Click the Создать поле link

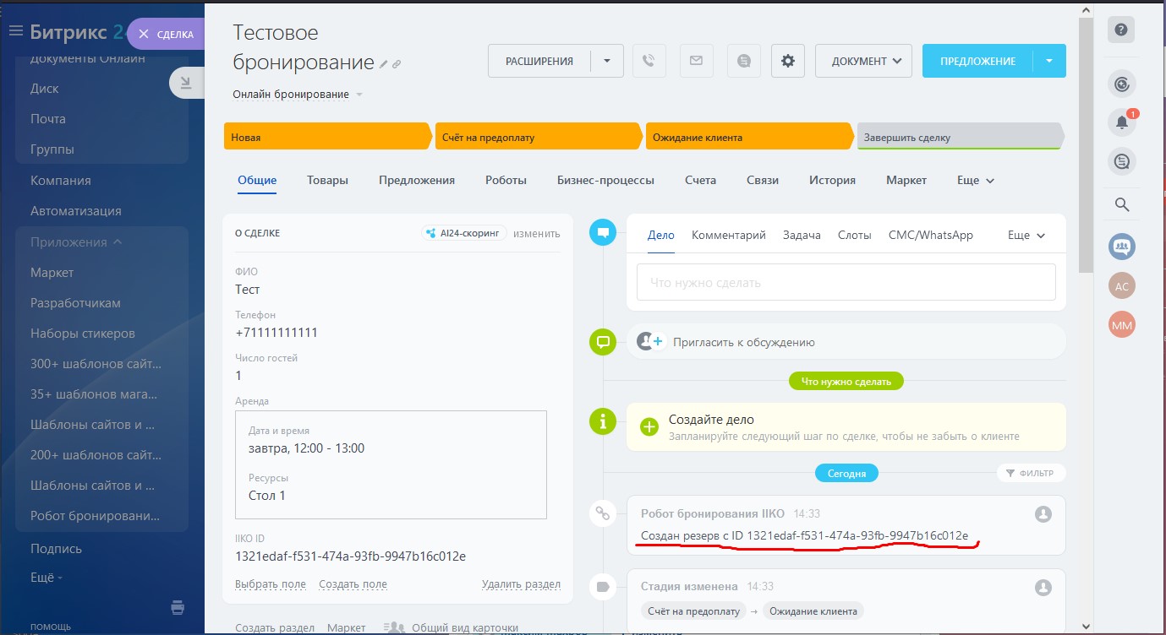(x=353, y=584)
